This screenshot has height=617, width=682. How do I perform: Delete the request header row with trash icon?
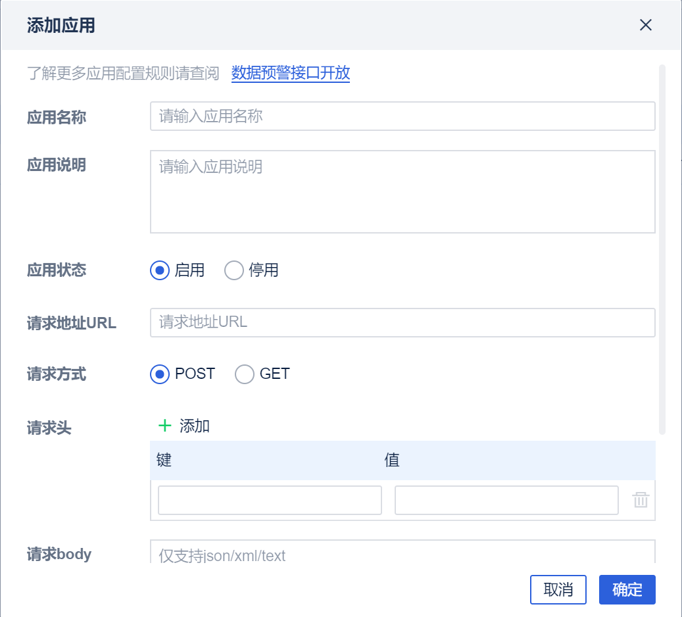[641, 501]
